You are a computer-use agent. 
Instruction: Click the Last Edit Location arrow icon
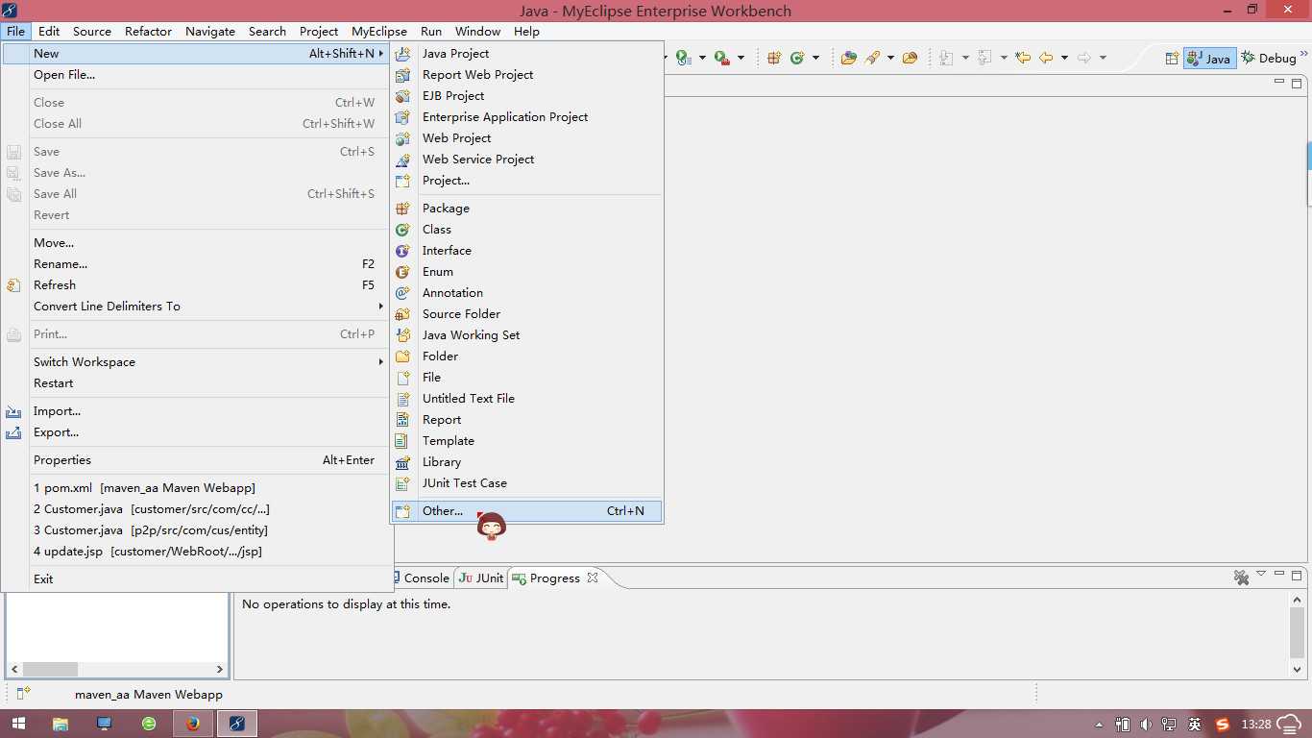[1023, 58]
